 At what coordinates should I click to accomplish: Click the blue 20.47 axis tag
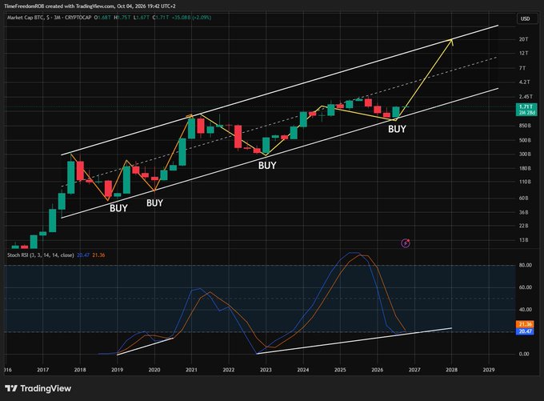point(526,331)
